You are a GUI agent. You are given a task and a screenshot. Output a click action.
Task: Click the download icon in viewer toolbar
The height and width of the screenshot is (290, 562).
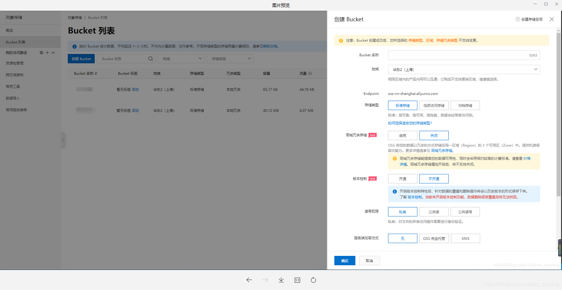click(281, 280)
